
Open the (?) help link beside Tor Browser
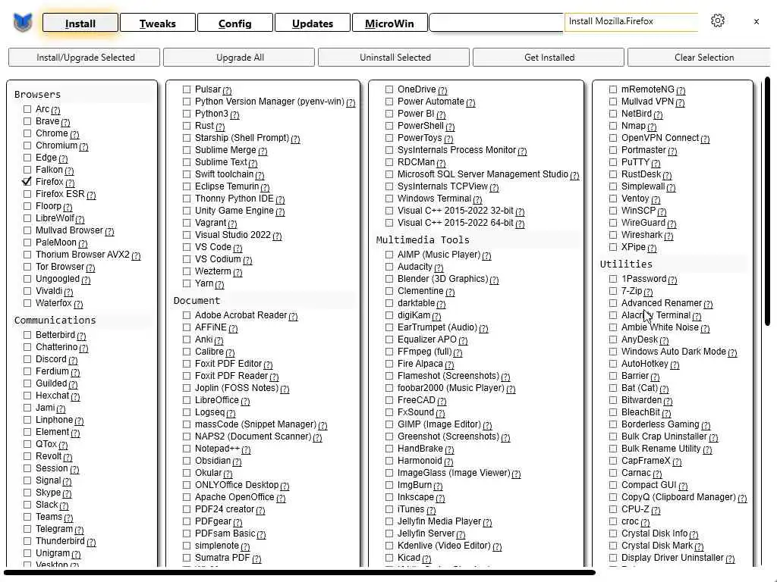click(x=90, y=268)
